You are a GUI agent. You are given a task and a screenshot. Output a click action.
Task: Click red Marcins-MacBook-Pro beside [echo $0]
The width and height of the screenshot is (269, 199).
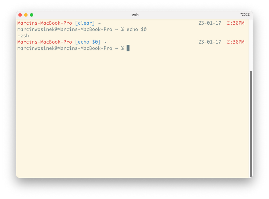[x=45, y=42]
